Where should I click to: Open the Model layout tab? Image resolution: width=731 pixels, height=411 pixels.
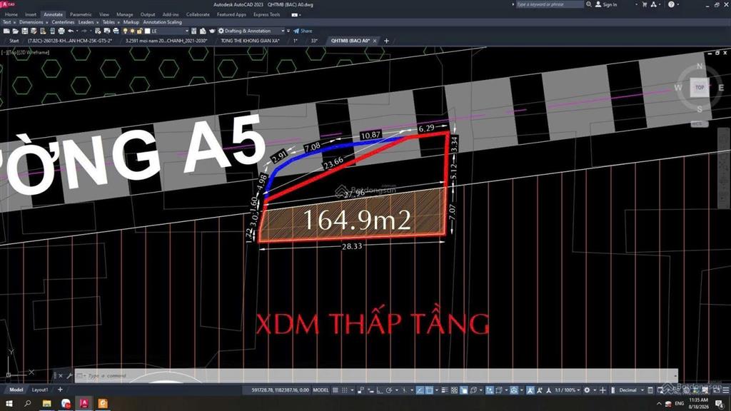tap(16, 390)
